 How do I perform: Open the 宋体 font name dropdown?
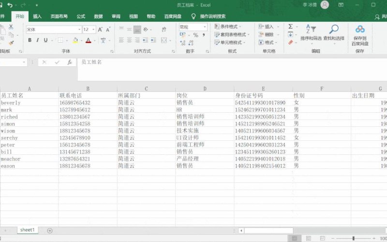(x=79, y=30)
